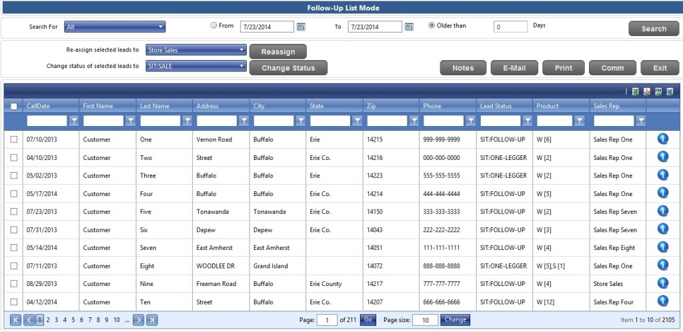This screenshot has height=332, width=683.
Task: Sort by the Lead Status column header
Action: pos(496,106)
